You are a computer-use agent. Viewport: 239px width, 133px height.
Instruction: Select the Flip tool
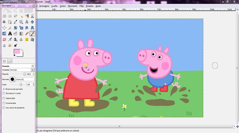tap(4, 34)
